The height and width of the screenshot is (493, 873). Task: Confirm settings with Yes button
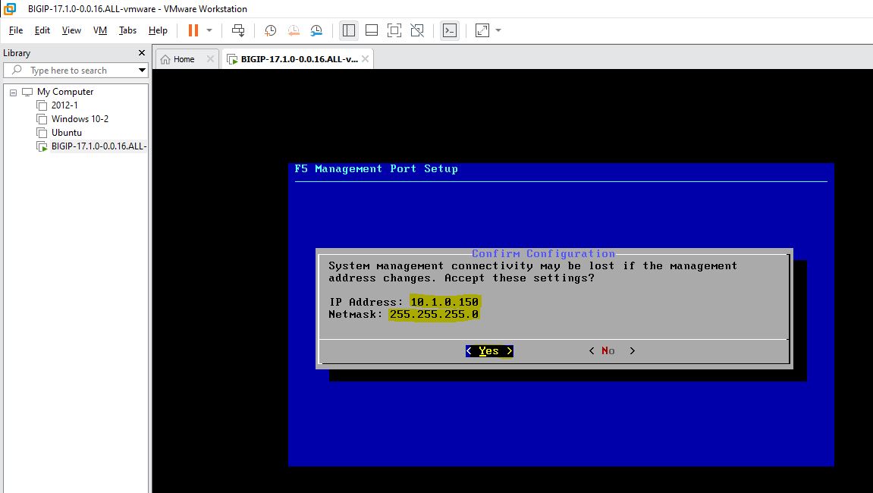pos(489,351)
